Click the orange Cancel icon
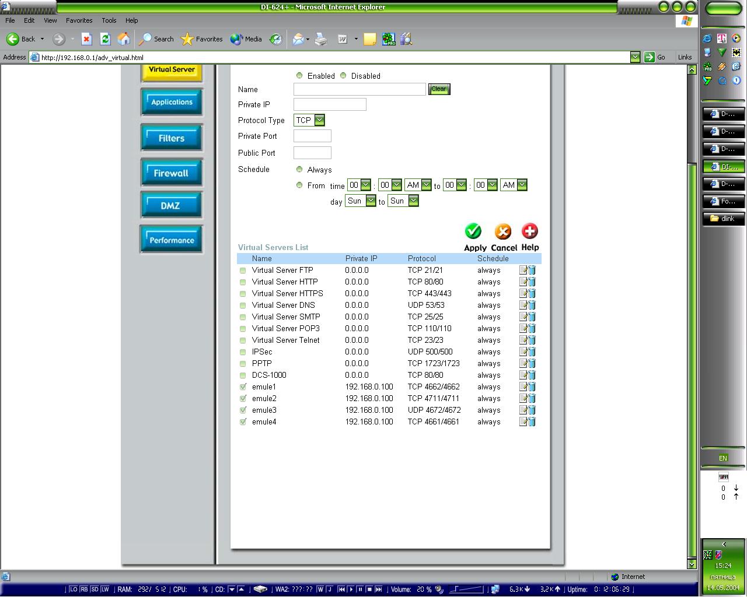The width and height of the screenshot is (747, 597). [502, 231]
